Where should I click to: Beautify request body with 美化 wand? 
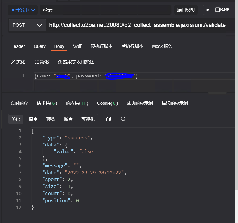click(18, 62)
